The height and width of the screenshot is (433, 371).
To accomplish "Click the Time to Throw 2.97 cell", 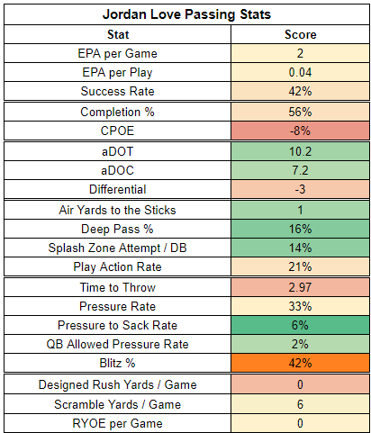I will 300,287.
